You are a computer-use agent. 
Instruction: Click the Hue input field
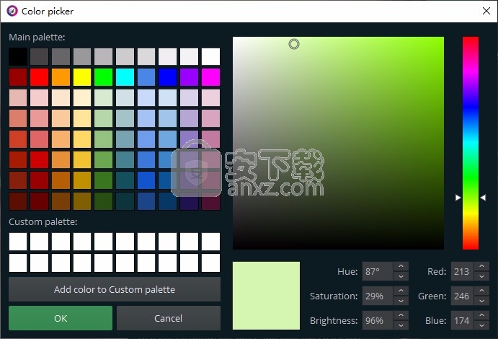tap(378, 272)
